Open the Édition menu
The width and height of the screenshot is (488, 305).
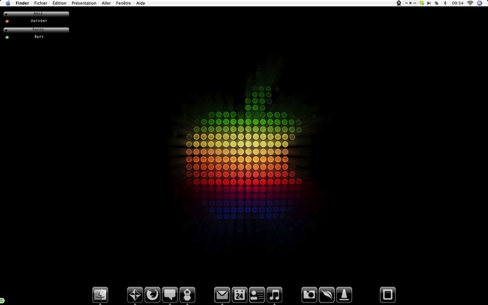[x=59, y=3]
